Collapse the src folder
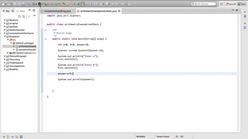 [x=8, y=40]
